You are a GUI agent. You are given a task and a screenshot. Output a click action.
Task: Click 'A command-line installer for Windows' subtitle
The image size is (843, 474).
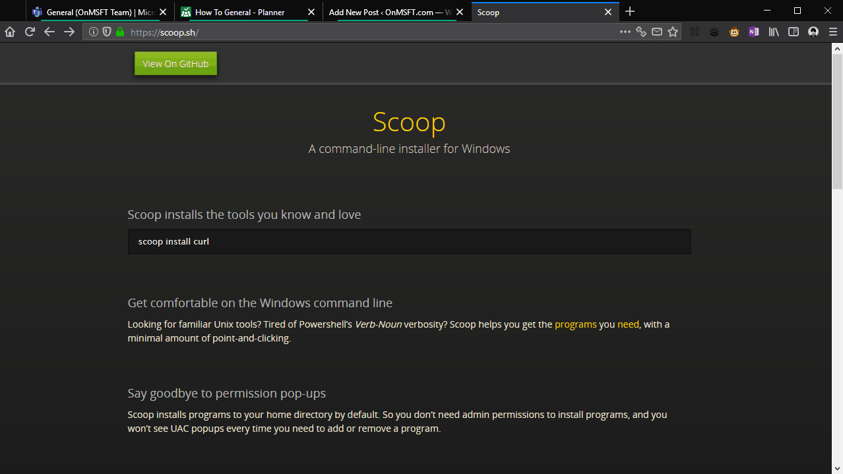coord(409,149)
